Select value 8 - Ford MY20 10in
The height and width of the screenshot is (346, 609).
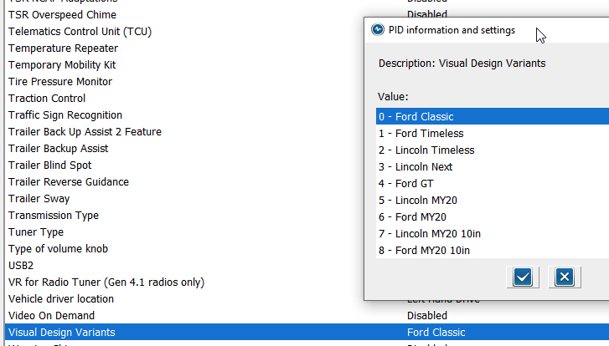493,250
